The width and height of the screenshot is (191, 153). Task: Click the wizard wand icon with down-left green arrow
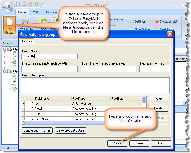click(x=30, y=4)
